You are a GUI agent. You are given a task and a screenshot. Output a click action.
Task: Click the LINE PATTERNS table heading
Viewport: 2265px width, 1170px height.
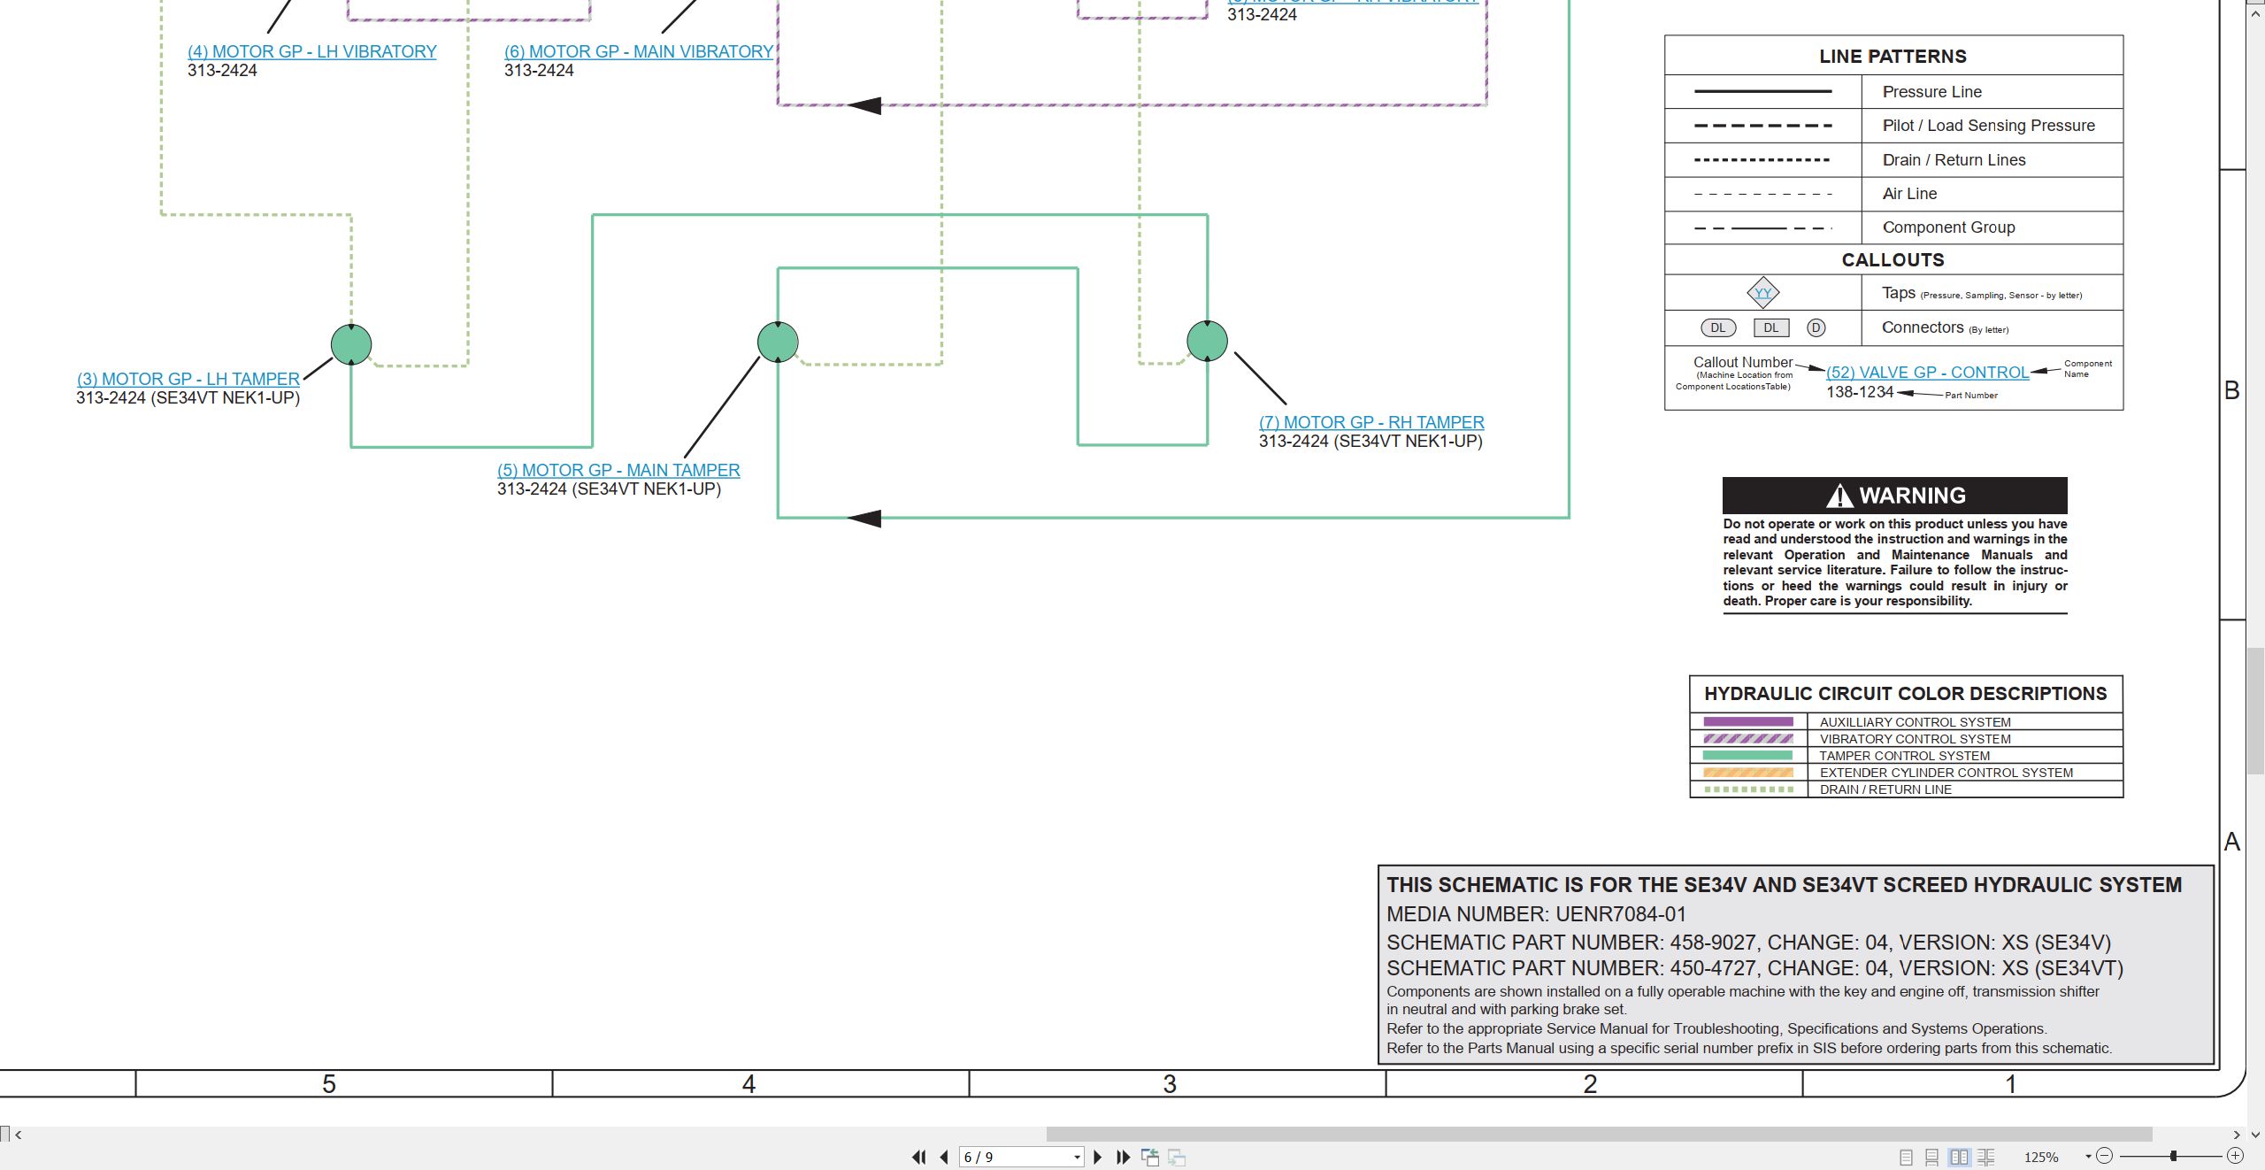pyautogui.click(x=1893, y=57)
